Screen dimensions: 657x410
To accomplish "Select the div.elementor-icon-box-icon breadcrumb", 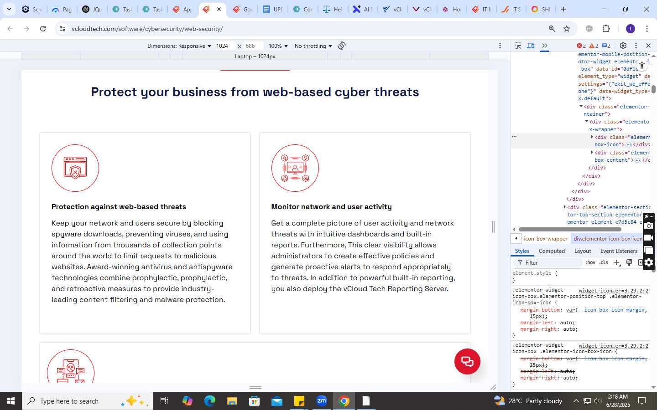I will (x=608, y=239).
